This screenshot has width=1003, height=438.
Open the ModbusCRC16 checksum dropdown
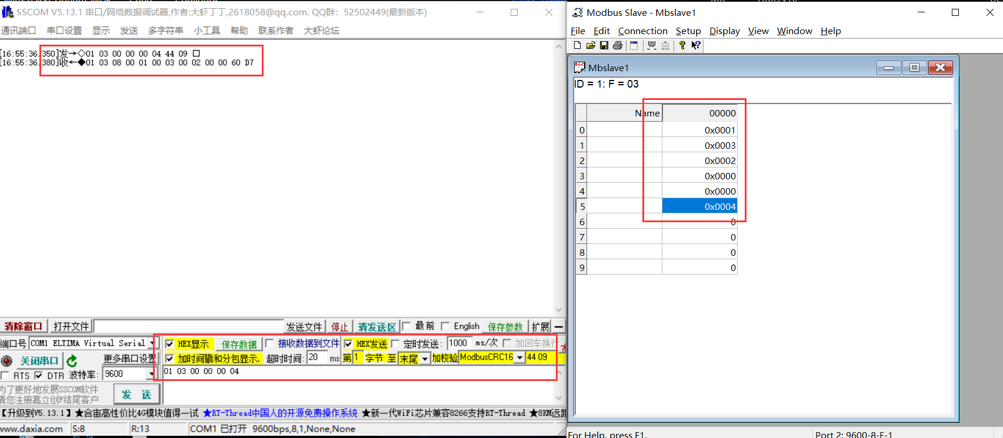(x=519, y=357)
